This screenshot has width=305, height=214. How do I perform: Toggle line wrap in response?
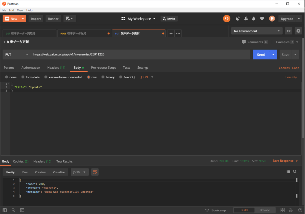pyautogui.click(x=95, y=172)
